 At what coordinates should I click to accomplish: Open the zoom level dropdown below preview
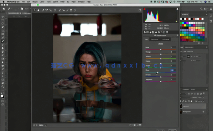(46, 125)
